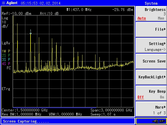This screenshot has width=167, height=125.
Task: Select trace 4S P indicator
Action: 6,64
